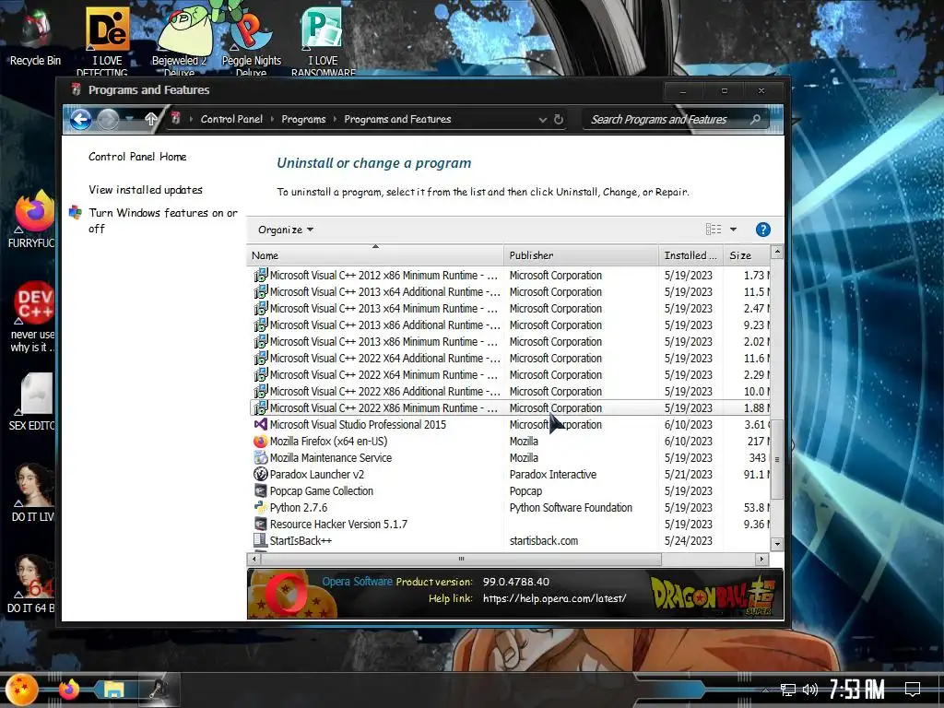Viewport: 944px width, 708px height.
Task: Open File Explorer from the taskbar
Action: pos(112,690)
